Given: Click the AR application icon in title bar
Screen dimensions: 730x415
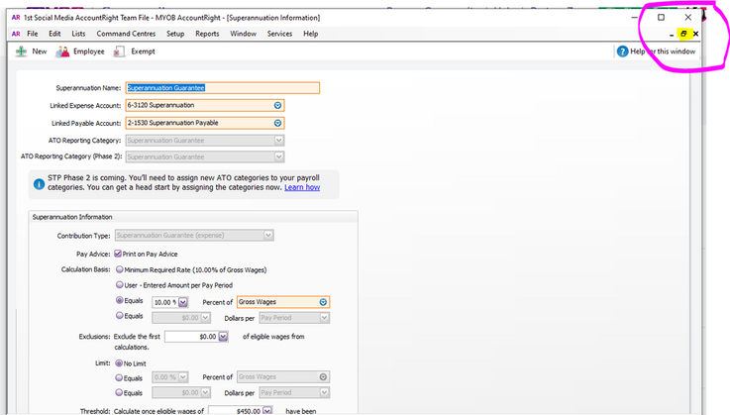Looking at the screenshot, I should (x=15, y=18).
